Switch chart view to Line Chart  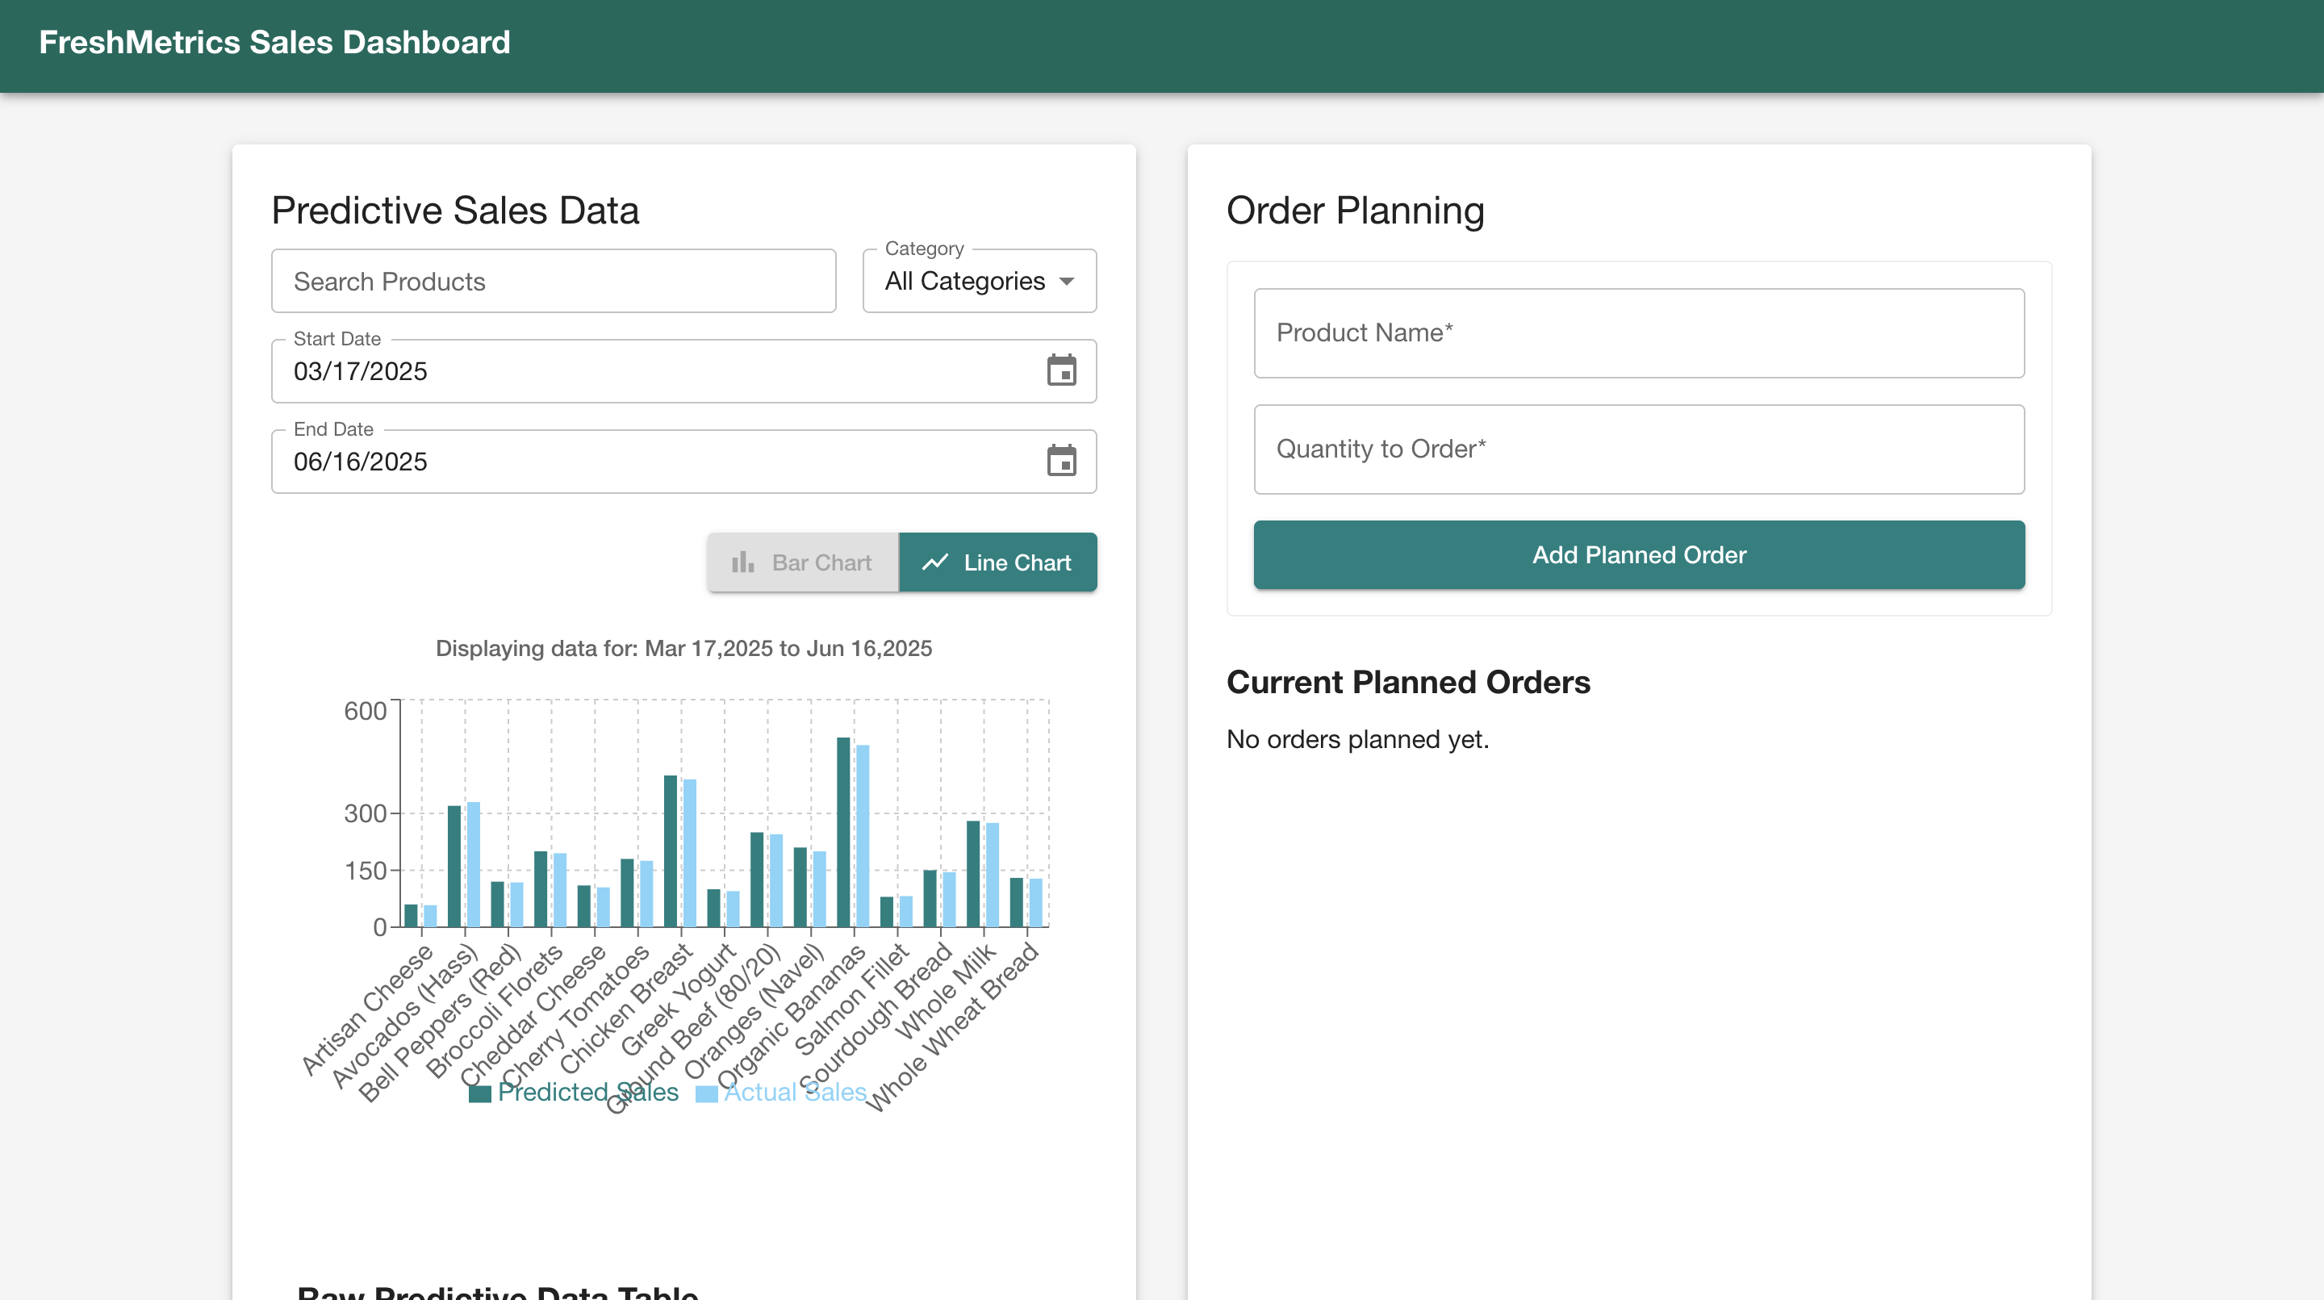pos(998,562)
